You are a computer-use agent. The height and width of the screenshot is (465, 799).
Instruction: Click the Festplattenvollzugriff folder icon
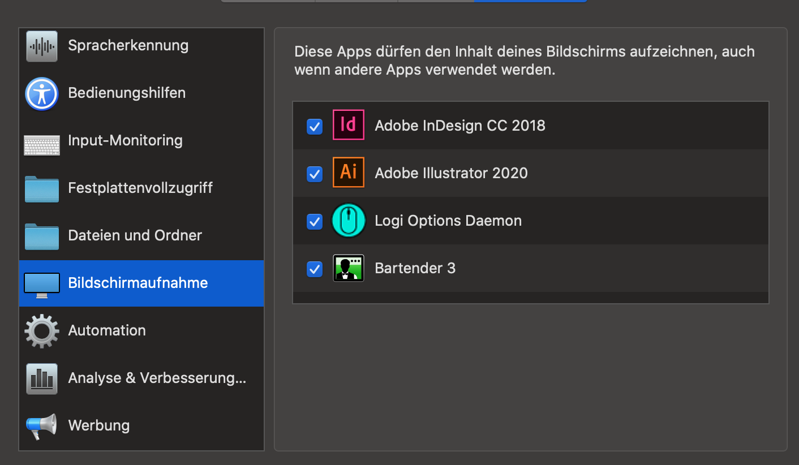(x=42, y=189)
